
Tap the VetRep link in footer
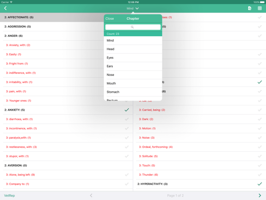pyautogui.click(x=9, y=196)
